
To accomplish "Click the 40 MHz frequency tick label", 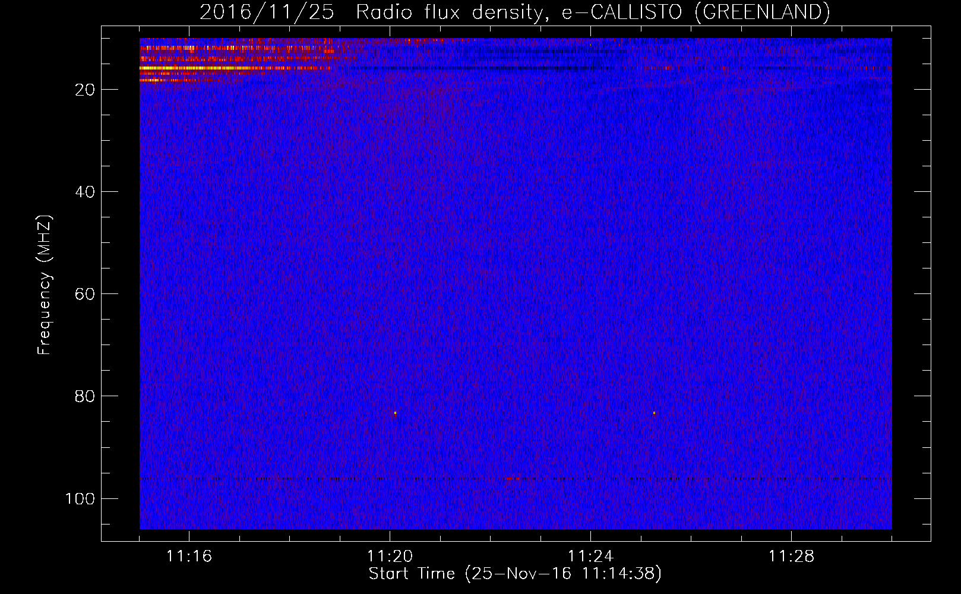I will click(85, 192).
